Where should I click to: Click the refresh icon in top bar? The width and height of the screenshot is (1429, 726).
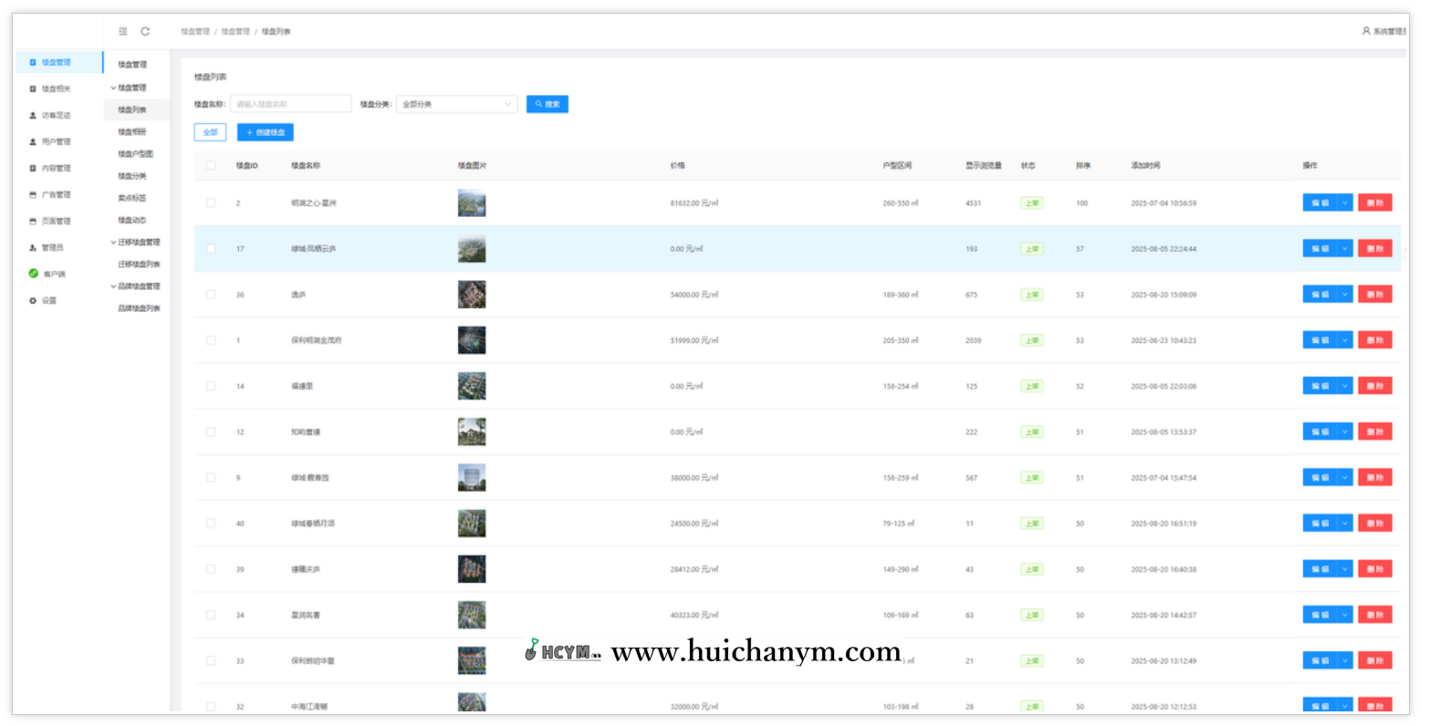coord(145,31)
